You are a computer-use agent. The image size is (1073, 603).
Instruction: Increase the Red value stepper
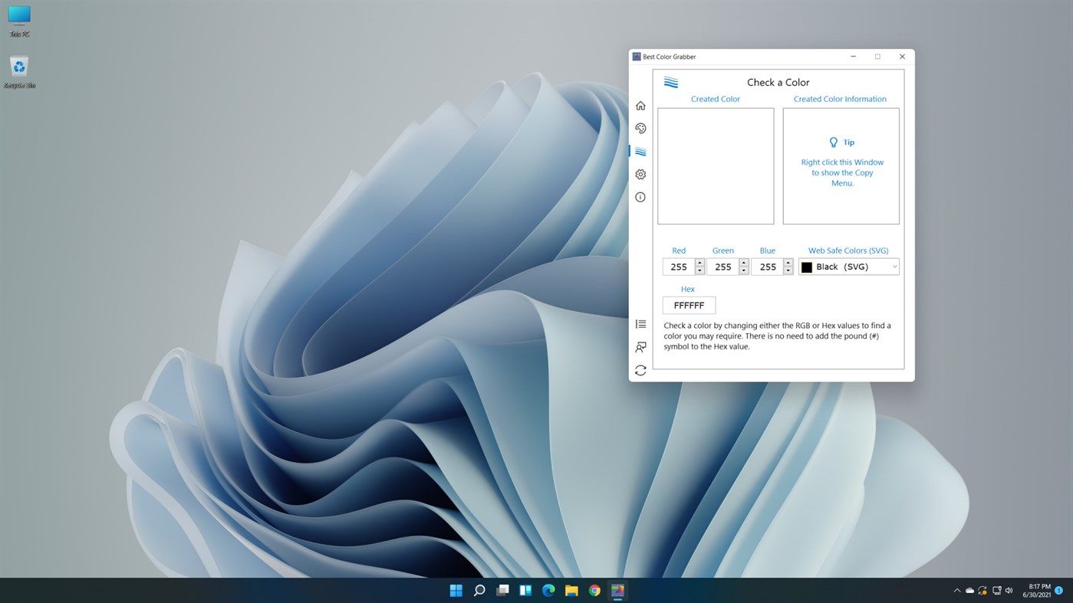699,263
